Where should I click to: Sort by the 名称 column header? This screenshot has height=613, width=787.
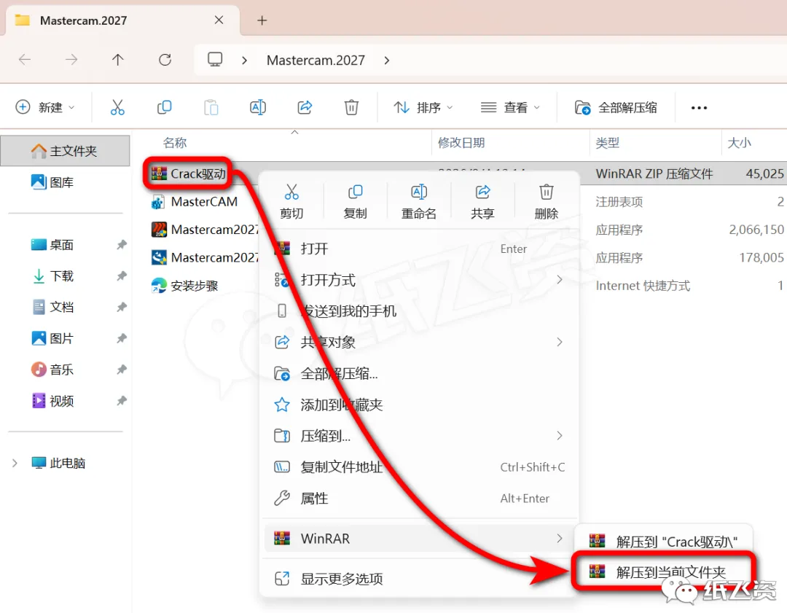175,143
